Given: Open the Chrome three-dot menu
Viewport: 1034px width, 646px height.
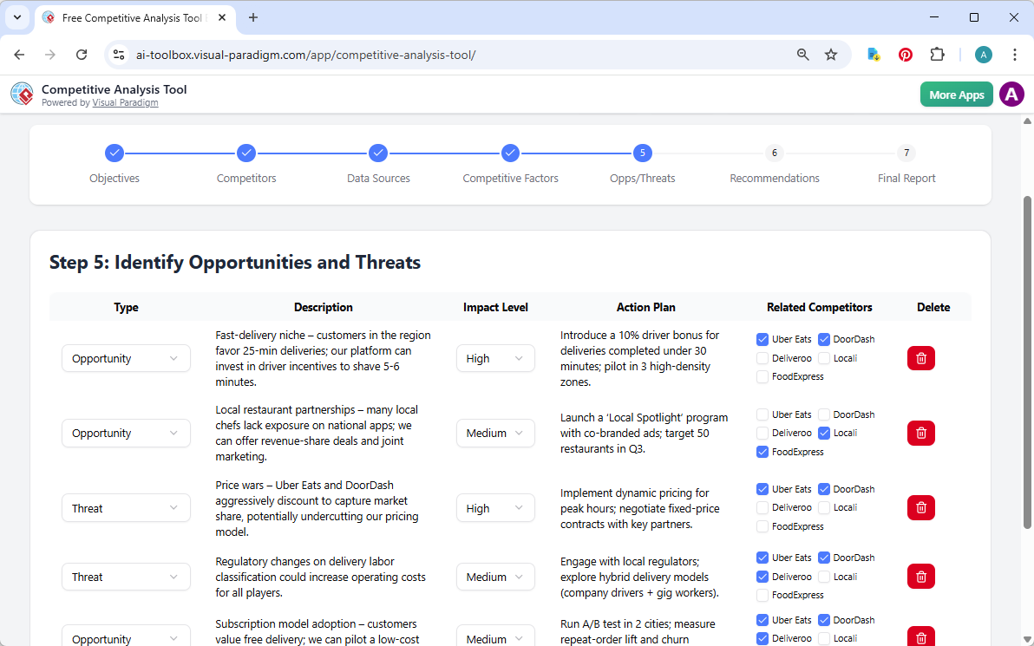Looking at the screenshot, I should [x=1015, y=54].
